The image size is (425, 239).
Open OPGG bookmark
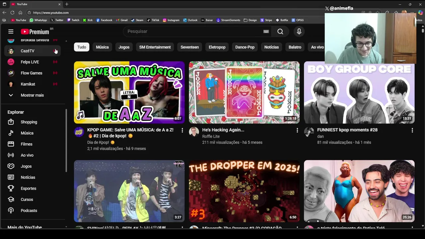tap(297, 20)
